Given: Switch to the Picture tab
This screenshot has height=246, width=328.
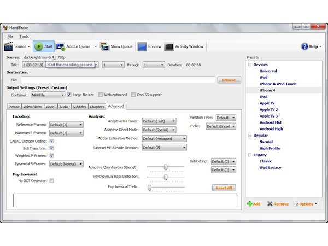Looking at the screenshot, I should pos(14,107).
